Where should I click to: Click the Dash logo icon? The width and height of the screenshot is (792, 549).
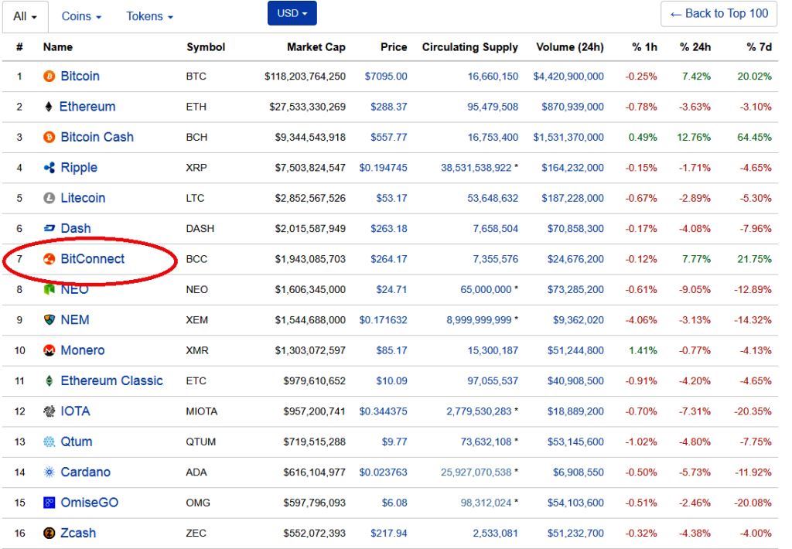[x=49, y=229]
